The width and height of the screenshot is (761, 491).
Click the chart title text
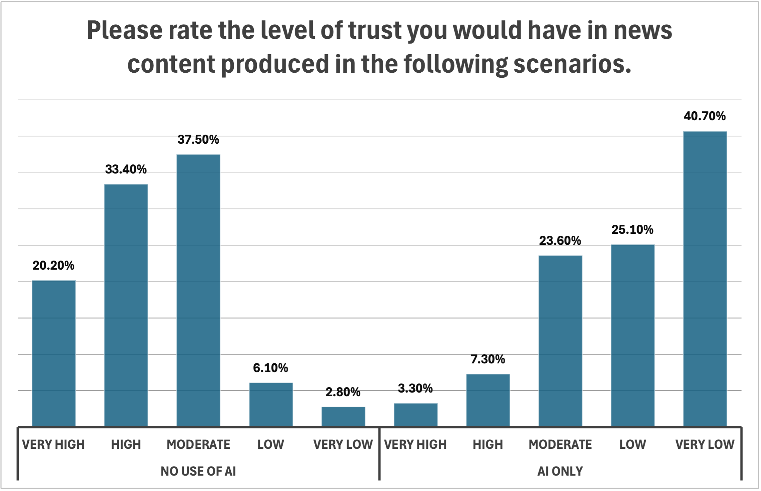[379, 47]
